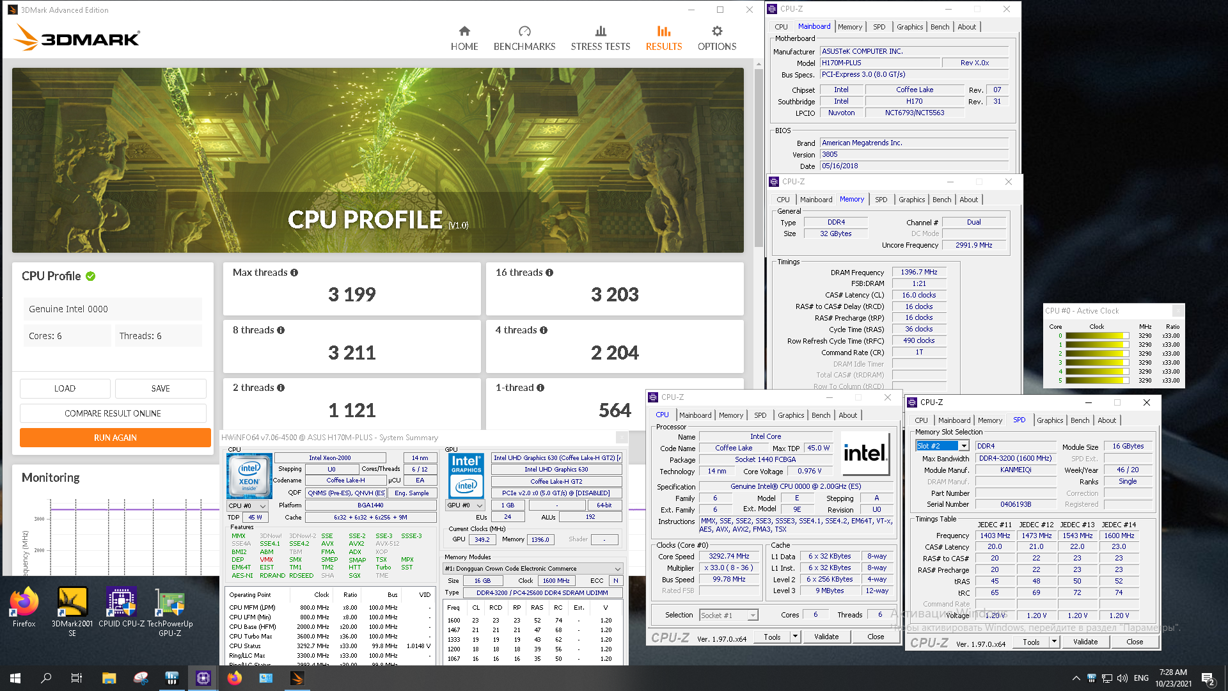
Task: Click the 4 threads info icon
Action: tap(544, 330)
